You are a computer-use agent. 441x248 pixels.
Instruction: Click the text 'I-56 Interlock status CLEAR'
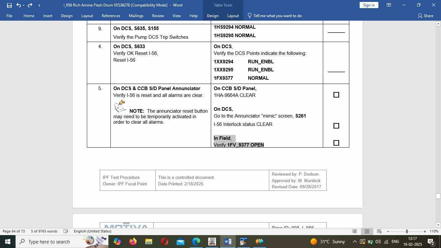coord(243,124)
